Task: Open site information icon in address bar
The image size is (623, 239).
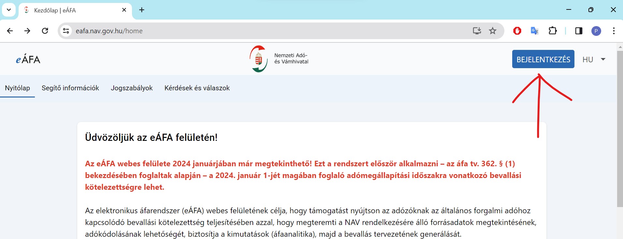Action: [66, 31]
